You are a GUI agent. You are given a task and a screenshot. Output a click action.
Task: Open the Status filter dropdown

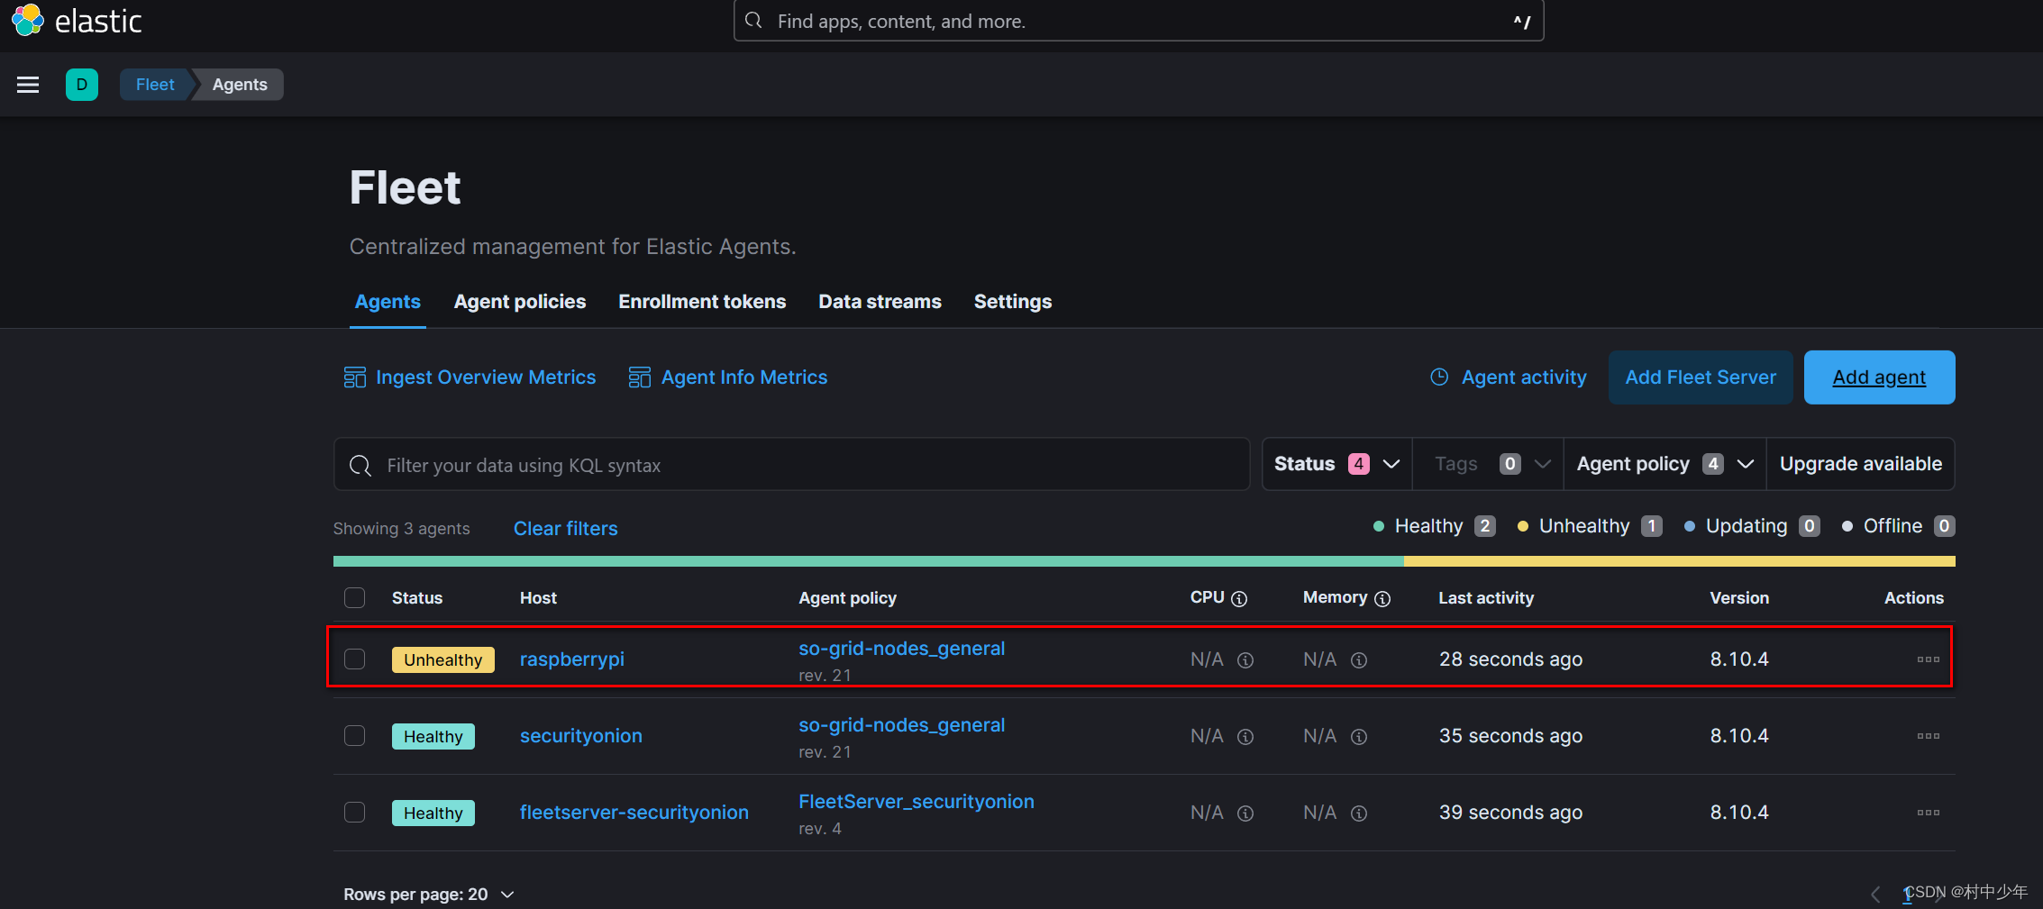coord(1337,464)
